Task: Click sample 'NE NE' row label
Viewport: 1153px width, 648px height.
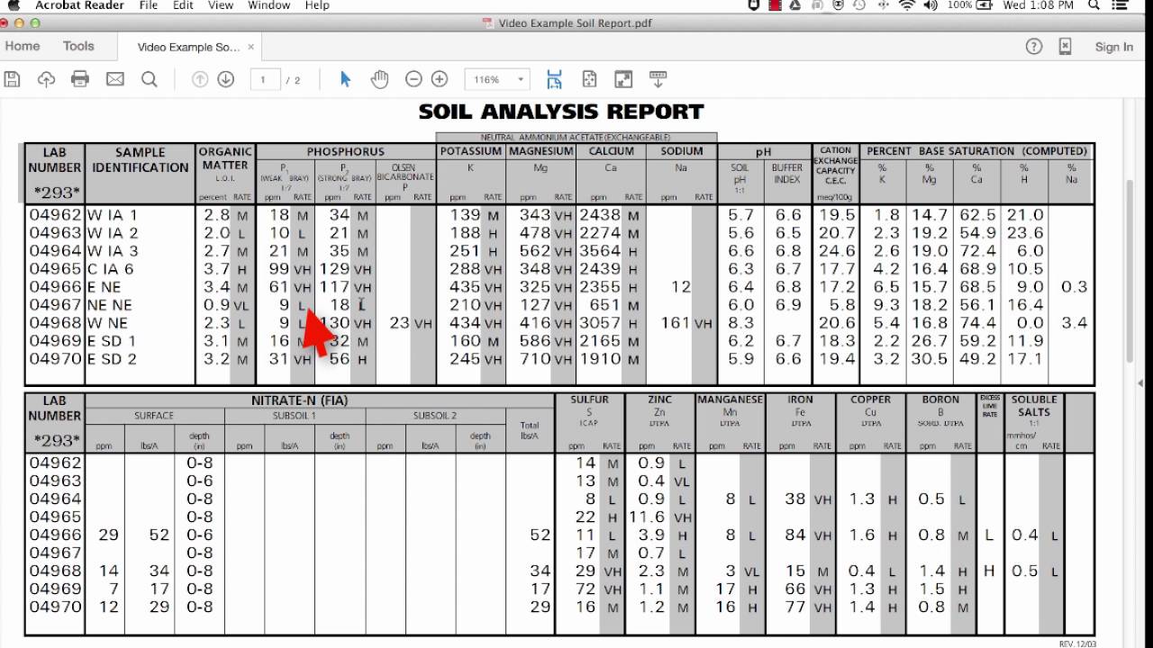Action: tap(110, 305)
